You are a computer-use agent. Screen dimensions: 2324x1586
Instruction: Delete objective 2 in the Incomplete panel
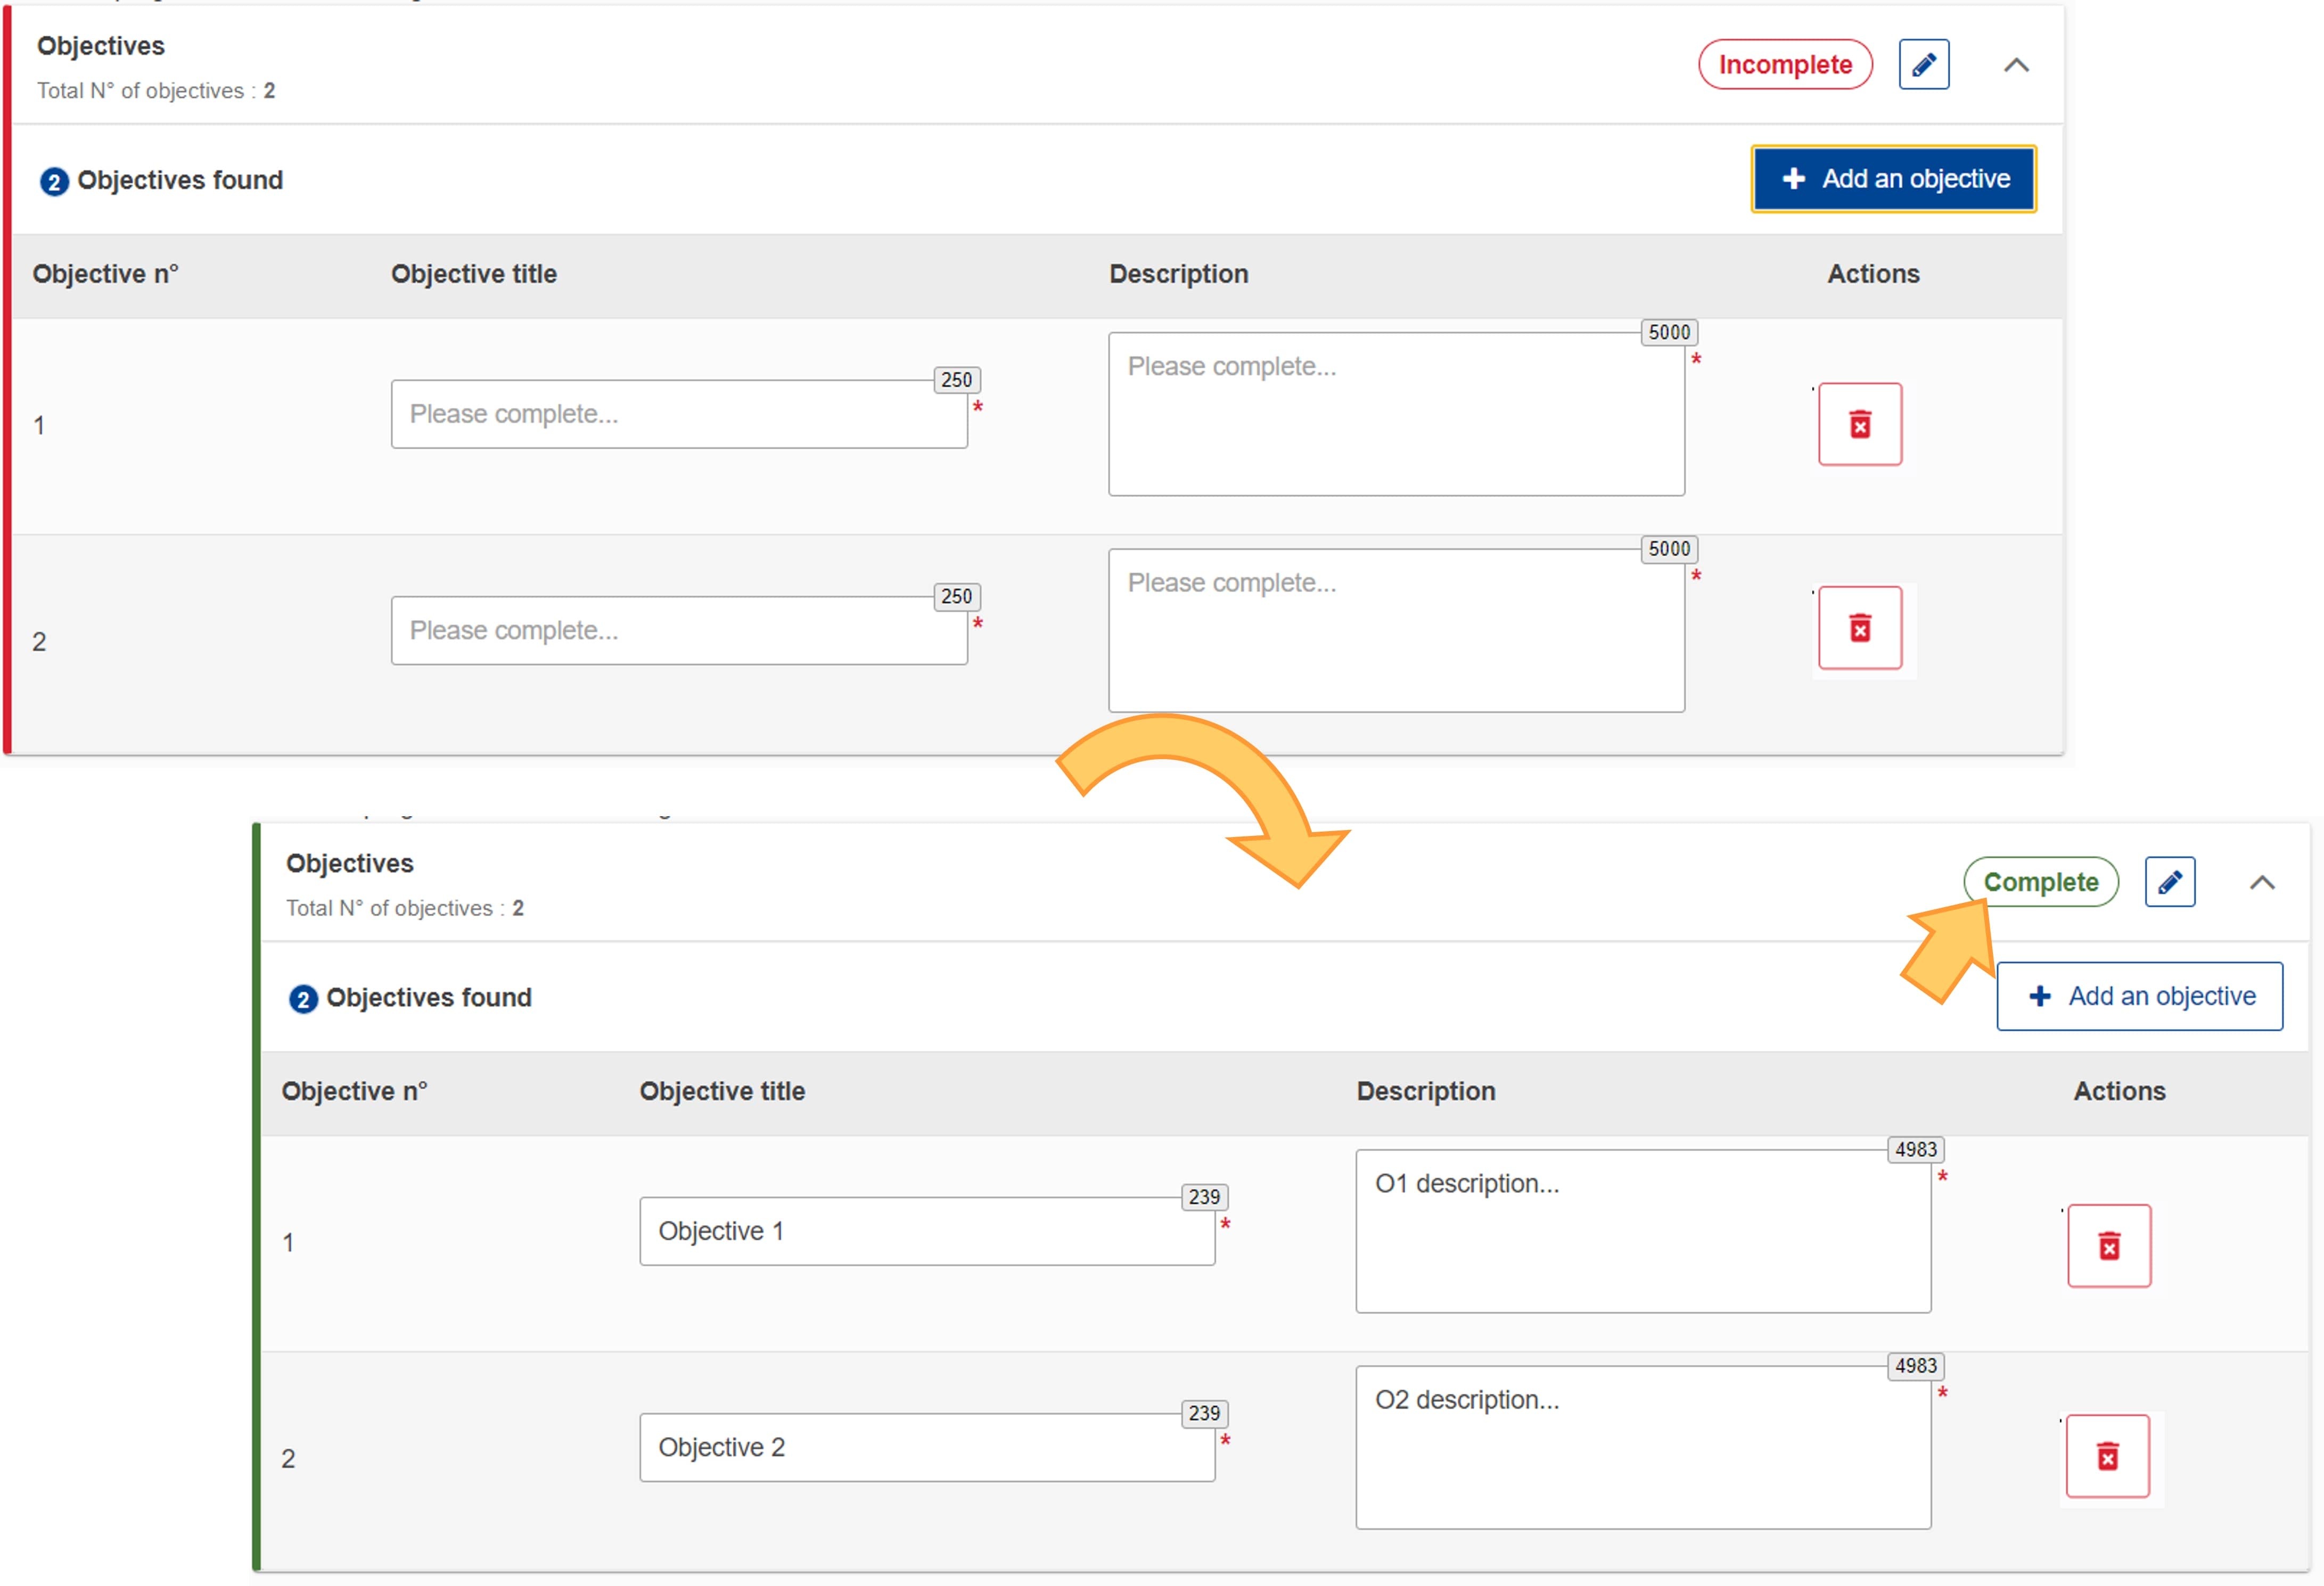click(1860, 628)
